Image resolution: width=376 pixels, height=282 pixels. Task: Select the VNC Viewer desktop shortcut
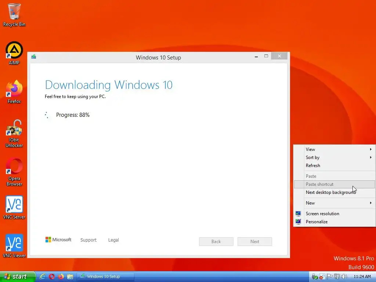click(14, 246)
